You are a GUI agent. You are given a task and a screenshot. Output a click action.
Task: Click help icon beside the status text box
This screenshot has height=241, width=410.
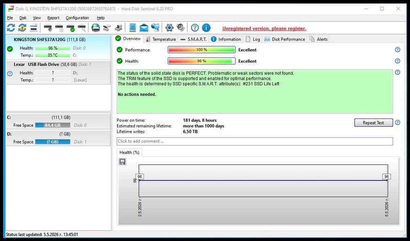click(397, 73)
